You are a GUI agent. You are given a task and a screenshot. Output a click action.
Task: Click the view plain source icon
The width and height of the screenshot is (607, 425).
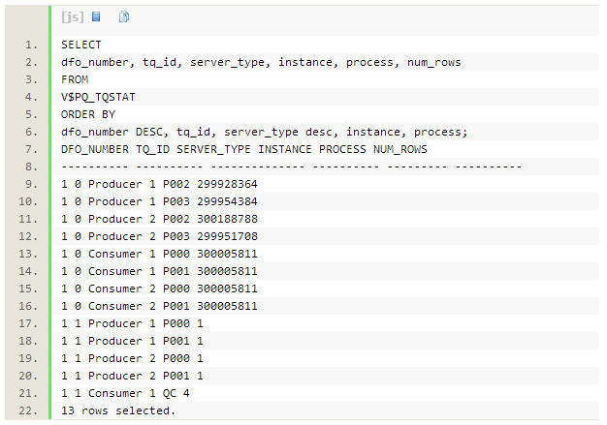[x=95, y=17]
